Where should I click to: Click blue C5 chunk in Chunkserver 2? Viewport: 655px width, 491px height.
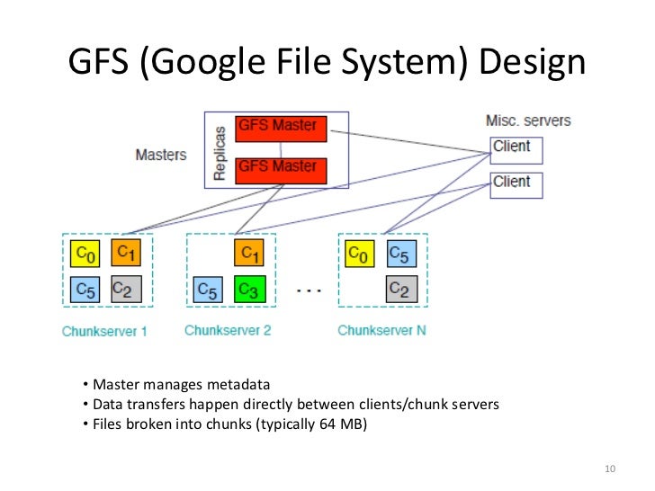[x=208, y=290]
